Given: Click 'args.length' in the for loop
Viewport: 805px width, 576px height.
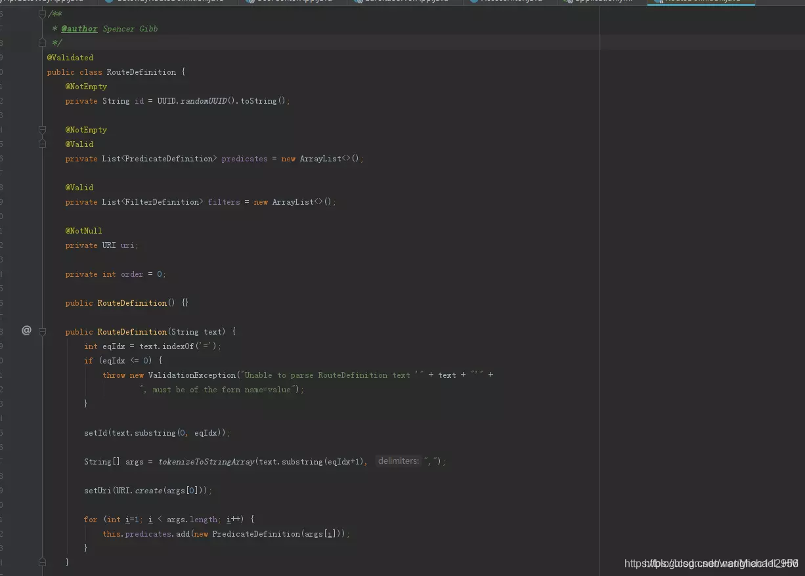Looking at the screenshot, I should point(192,520).
